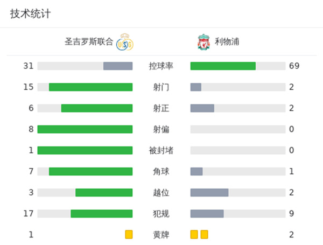Click Liverpool's possession value 69
Screen dimensions: 323x245
coord(294,66)
